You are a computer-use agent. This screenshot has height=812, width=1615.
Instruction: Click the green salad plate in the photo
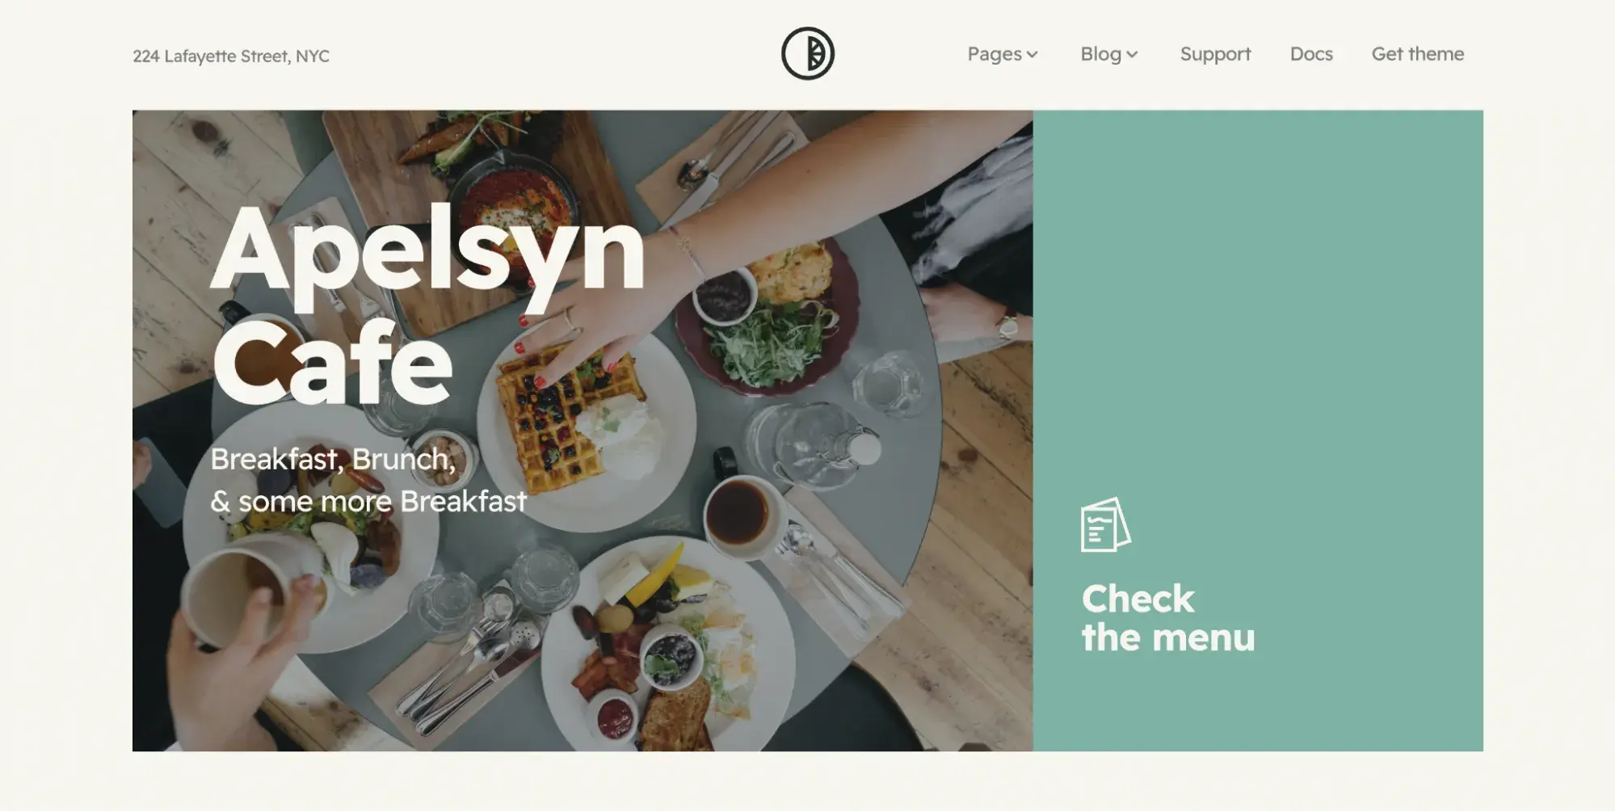click(766, 320)
